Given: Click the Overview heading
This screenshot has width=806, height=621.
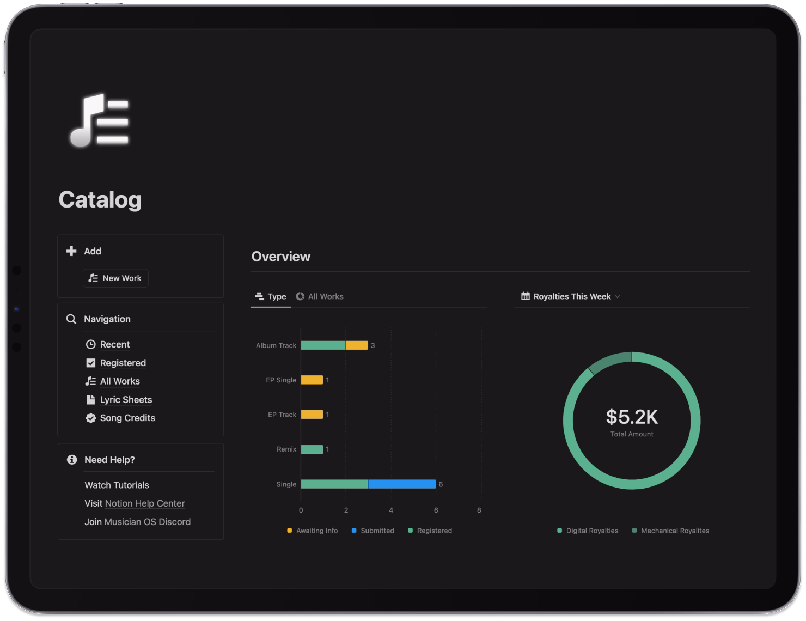Looking at the screenshot, I should tap(281, 257).
